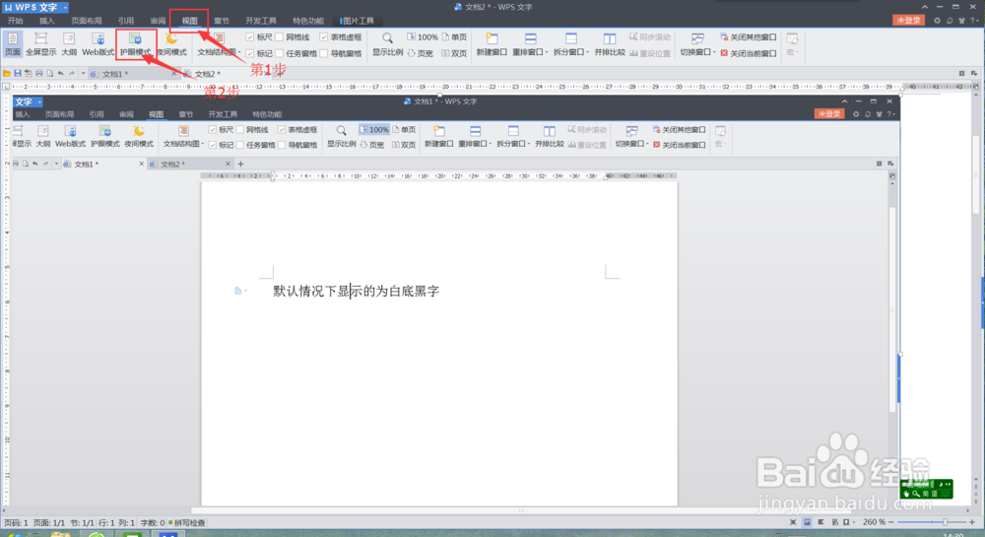Toggle 表格虚框 checkbox in main ribbon
This screenshot has width=985, height=537.
click(x=323, y=37)
